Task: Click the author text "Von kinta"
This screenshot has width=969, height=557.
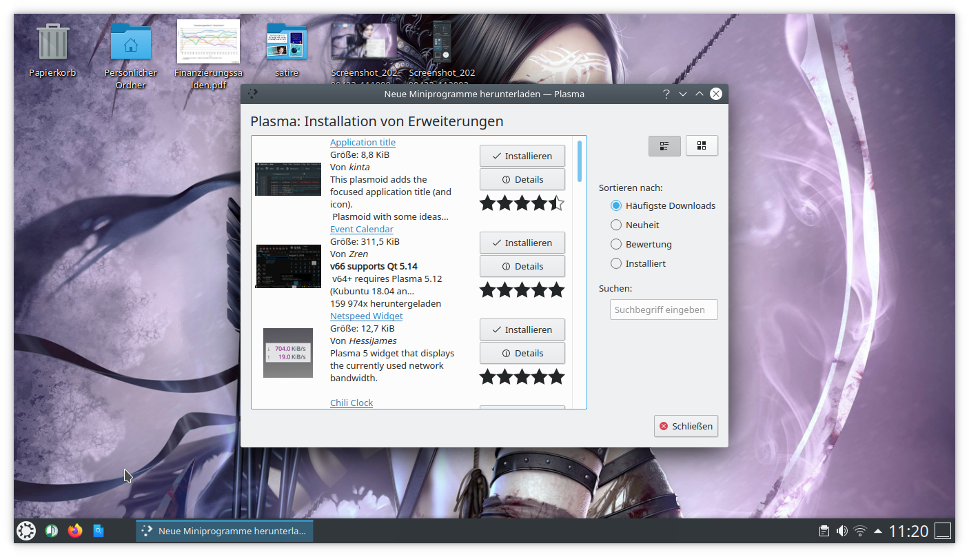Action: click(349, 167)
